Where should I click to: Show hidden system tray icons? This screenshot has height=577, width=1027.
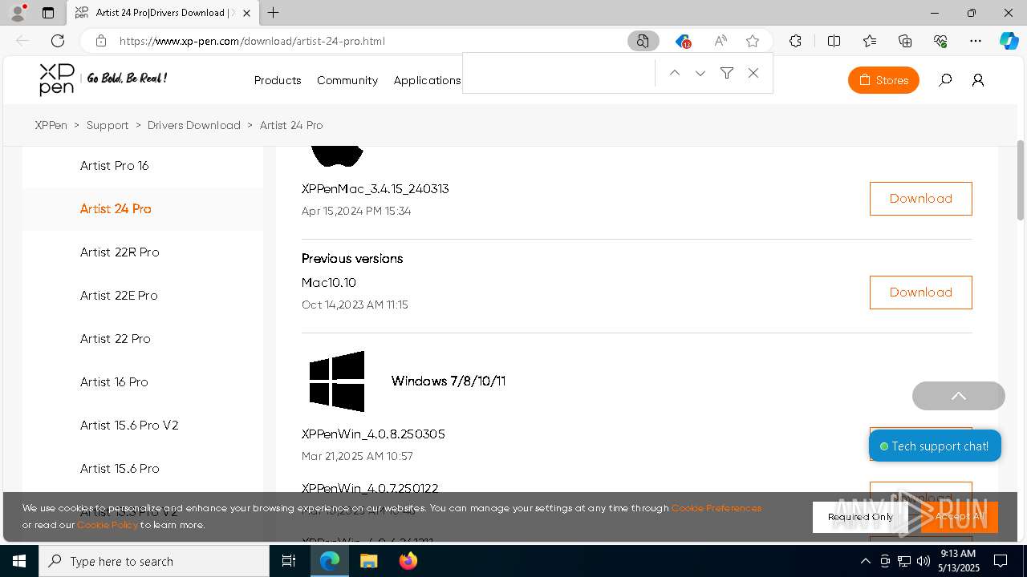click(x=865, y=562)
